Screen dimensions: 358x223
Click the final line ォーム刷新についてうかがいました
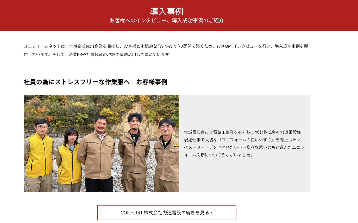tap(218, 155)
